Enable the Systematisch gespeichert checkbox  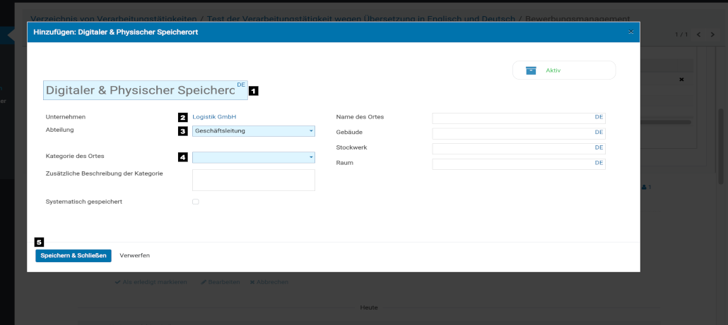(196, 202)
